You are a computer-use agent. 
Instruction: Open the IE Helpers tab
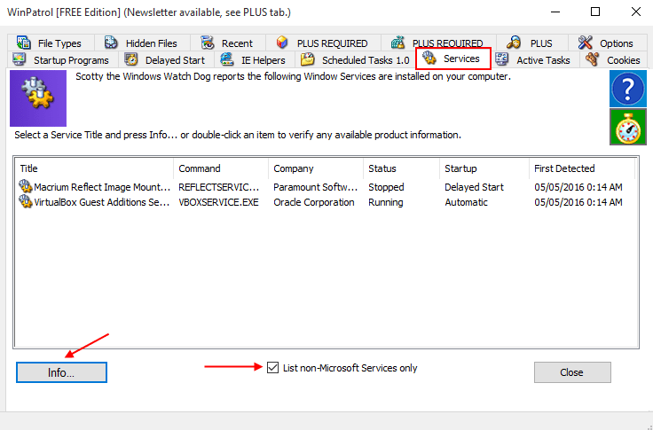pyautogui.click(x=255, y=60)
